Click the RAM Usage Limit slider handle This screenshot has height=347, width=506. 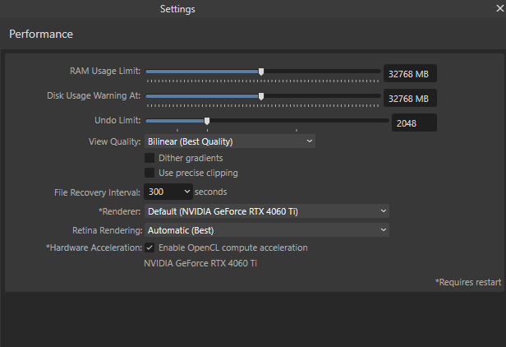[x=261, y=72]
